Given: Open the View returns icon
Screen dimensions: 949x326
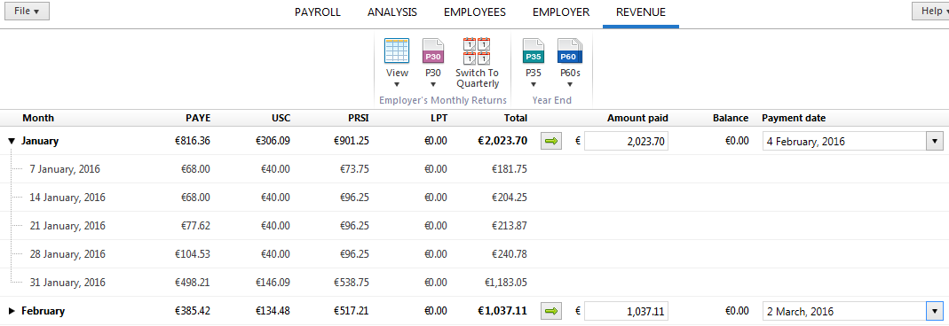Looking at the screenshot, I should (397, 51).
